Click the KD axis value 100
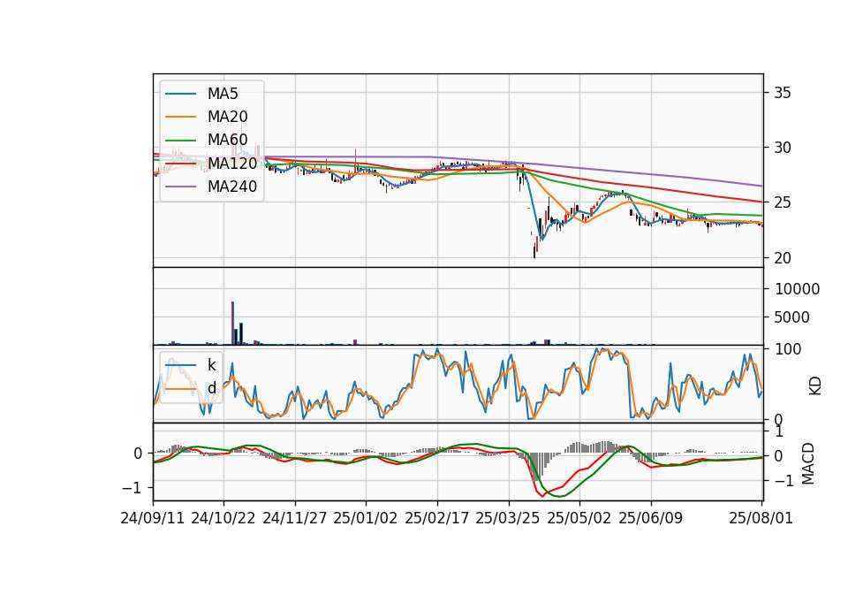 (x=788, y=349)
